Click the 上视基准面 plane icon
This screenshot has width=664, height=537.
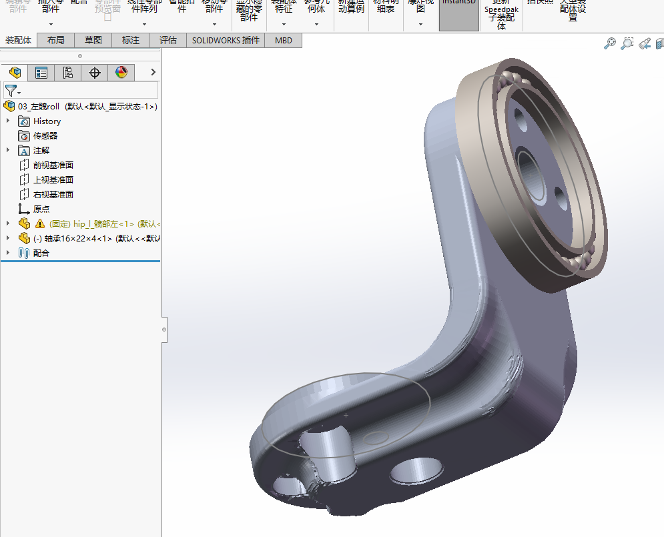coord(24,180)
